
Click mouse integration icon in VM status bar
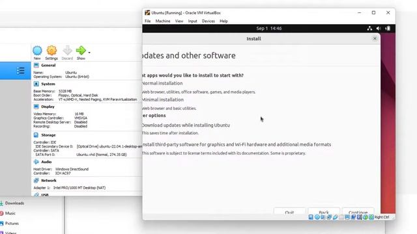(366, 217)
